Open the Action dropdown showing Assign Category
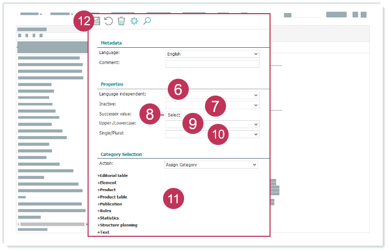The width and height of the screenshot is (388, 251). (x=211, y=164)
